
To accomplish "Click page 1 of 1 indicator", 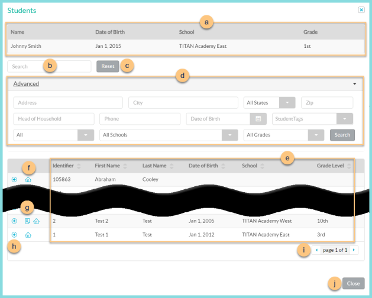I will pyautogui.click(x=335, y=250).
